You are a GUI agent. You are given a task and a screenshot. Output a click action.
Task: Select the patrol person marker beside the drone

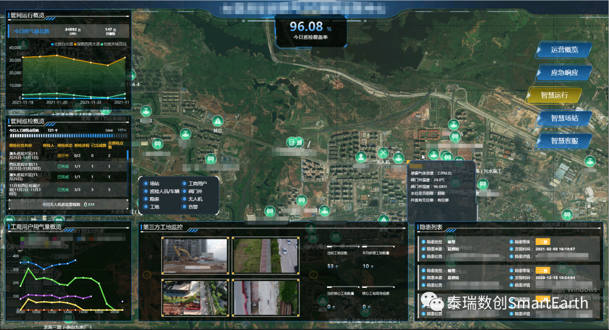click(x=361, y=157)
